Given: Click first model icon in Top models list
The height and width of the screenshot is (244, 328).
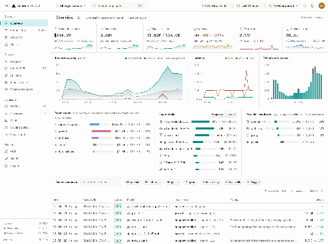Looking at the screenshot, I should [x=161, y=121].
